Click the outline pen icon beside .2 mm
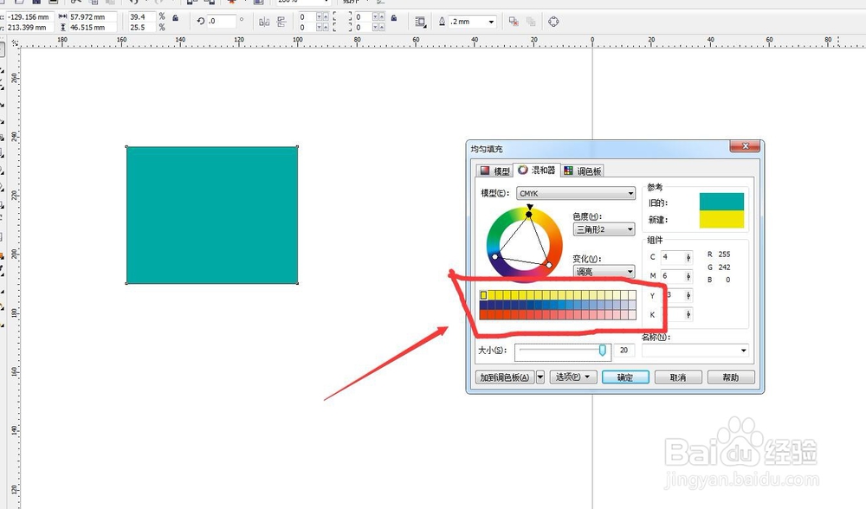This screenshot has height=509, width=866. click(442, 22)
